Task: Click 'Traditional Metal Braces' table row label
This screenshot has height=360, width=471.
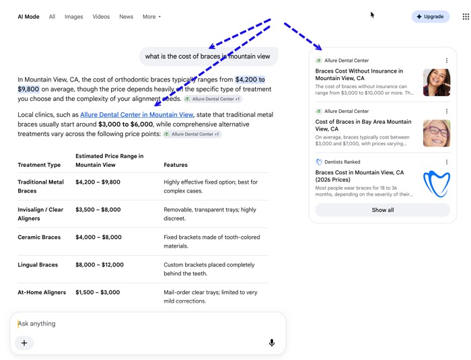Action: click(40, 186)
